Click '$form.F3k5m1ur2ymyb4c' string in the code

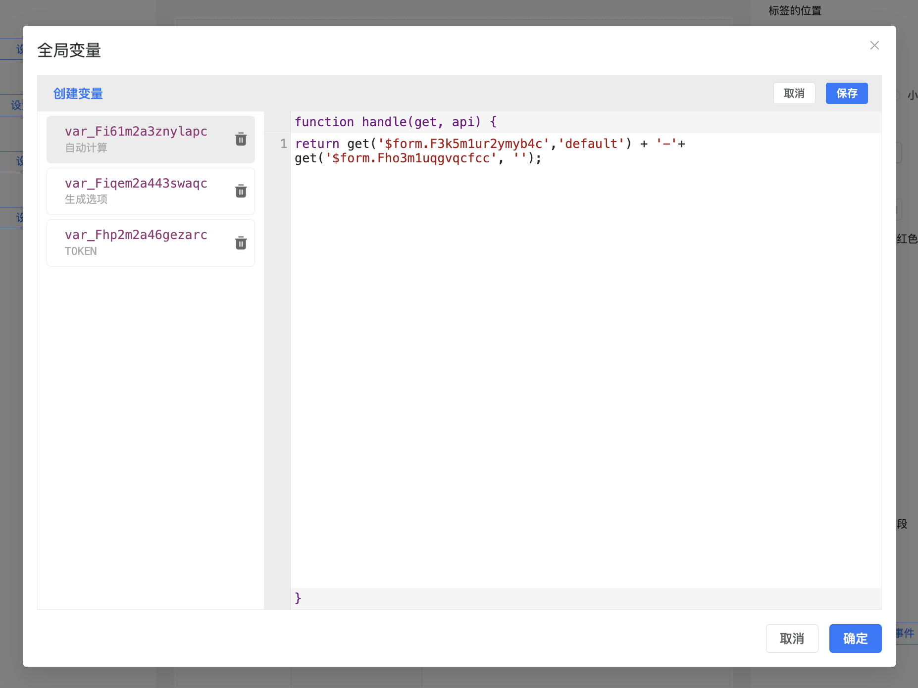coord(463,144)
